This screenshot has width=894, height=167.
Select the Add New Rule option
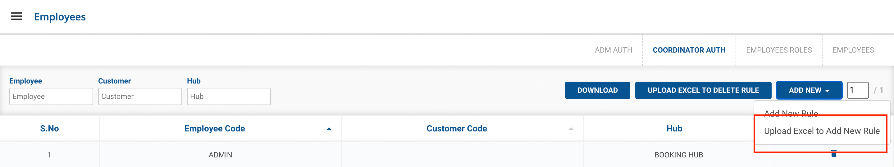(x=791, y=113)
